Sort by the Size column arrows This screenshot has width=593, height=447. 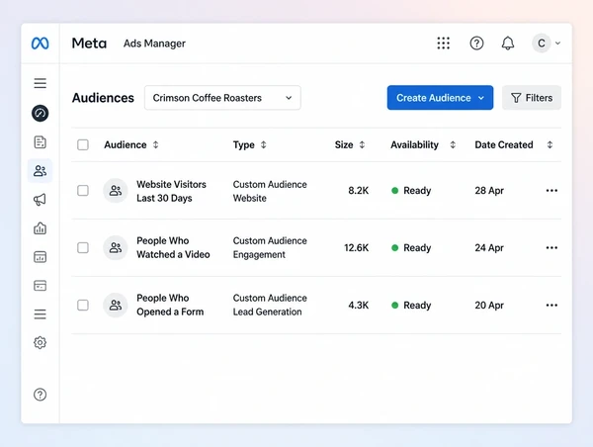[x=362, y=144]
